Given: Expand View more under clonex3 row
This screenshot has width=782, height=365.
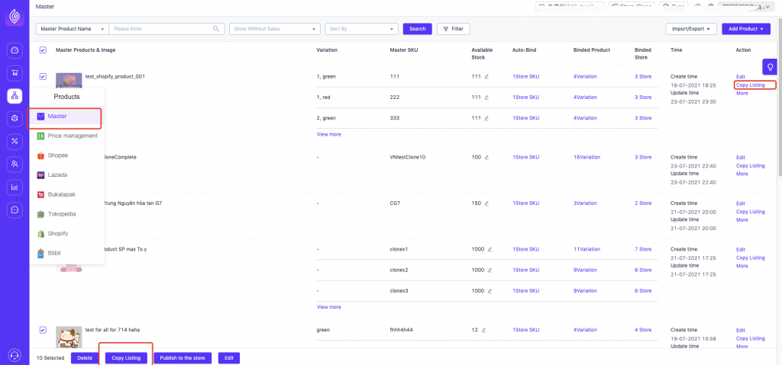Looking at the screenshot, I should 328,307.
